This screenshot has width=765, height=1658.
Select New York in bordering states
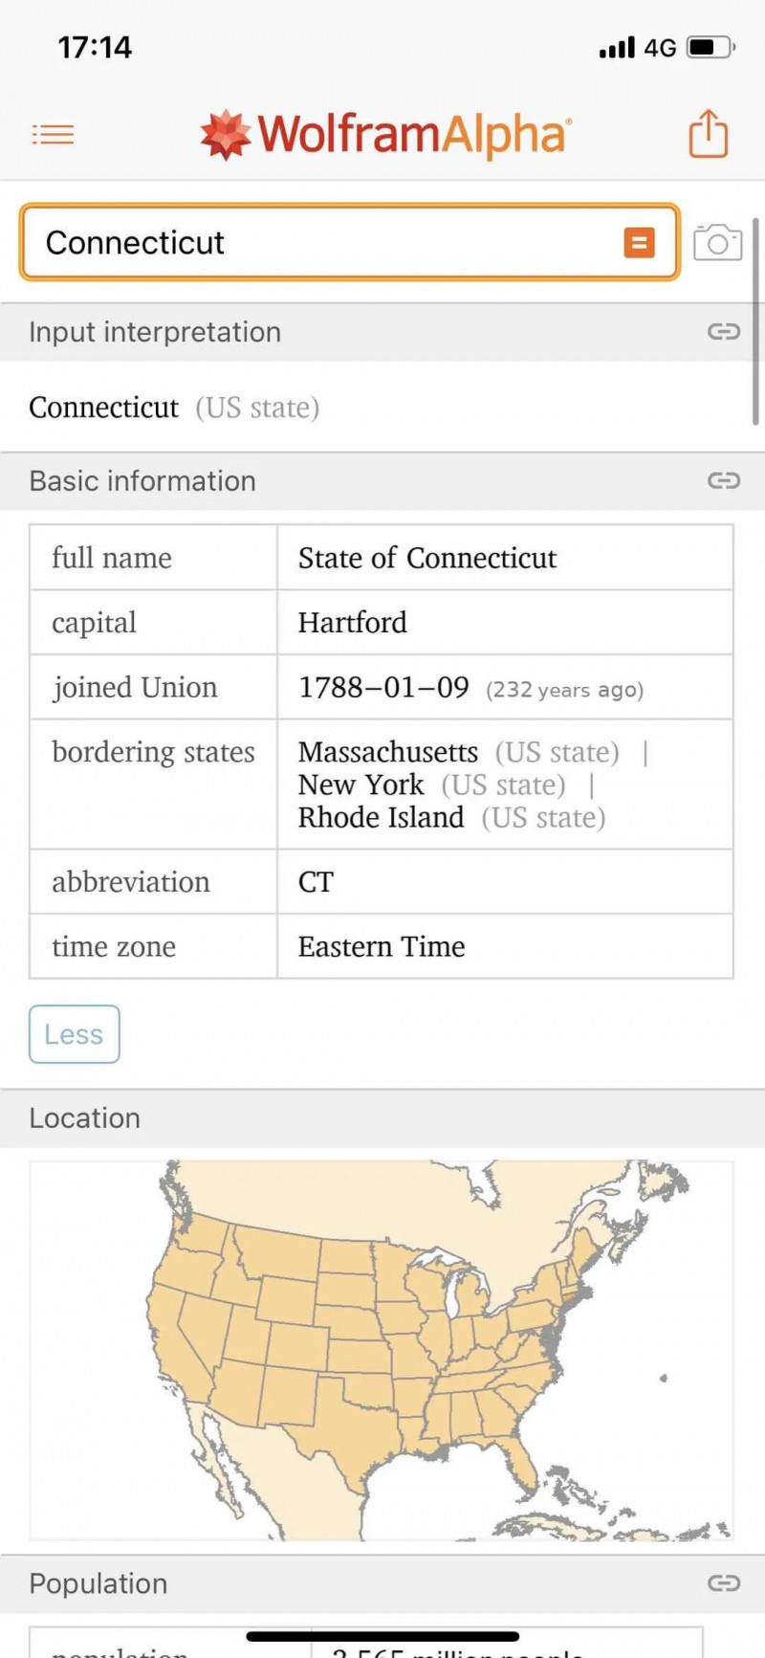click(361, 785)
